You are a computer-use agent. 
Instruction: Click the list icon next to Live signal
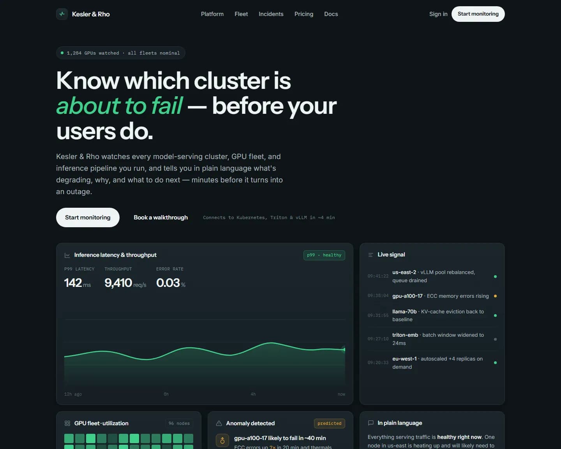click(370, 255)
